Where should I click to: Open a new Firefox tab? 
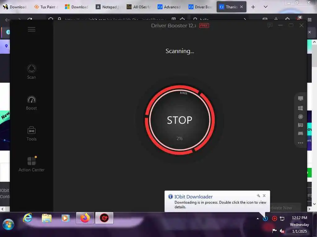(x=253, y=7)
